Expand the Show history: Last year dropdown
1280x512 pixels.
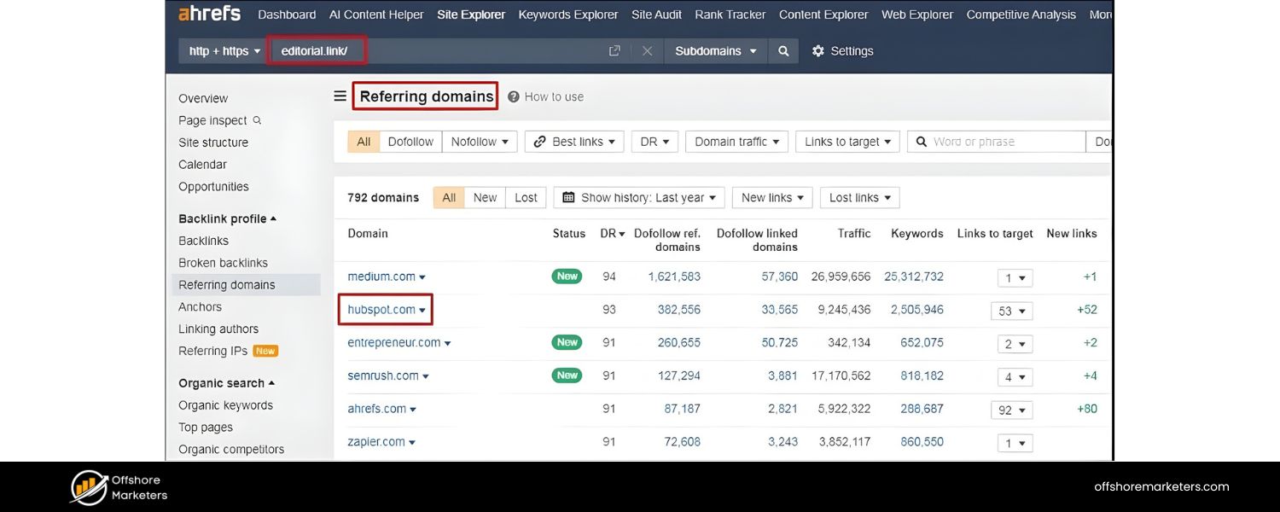(x=639, y=198)
